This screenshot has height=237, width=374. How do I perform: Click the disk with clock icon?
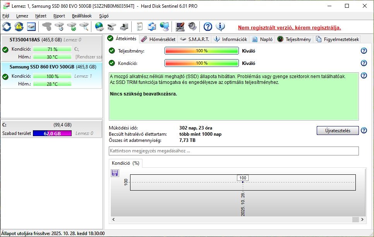[59, 27]
